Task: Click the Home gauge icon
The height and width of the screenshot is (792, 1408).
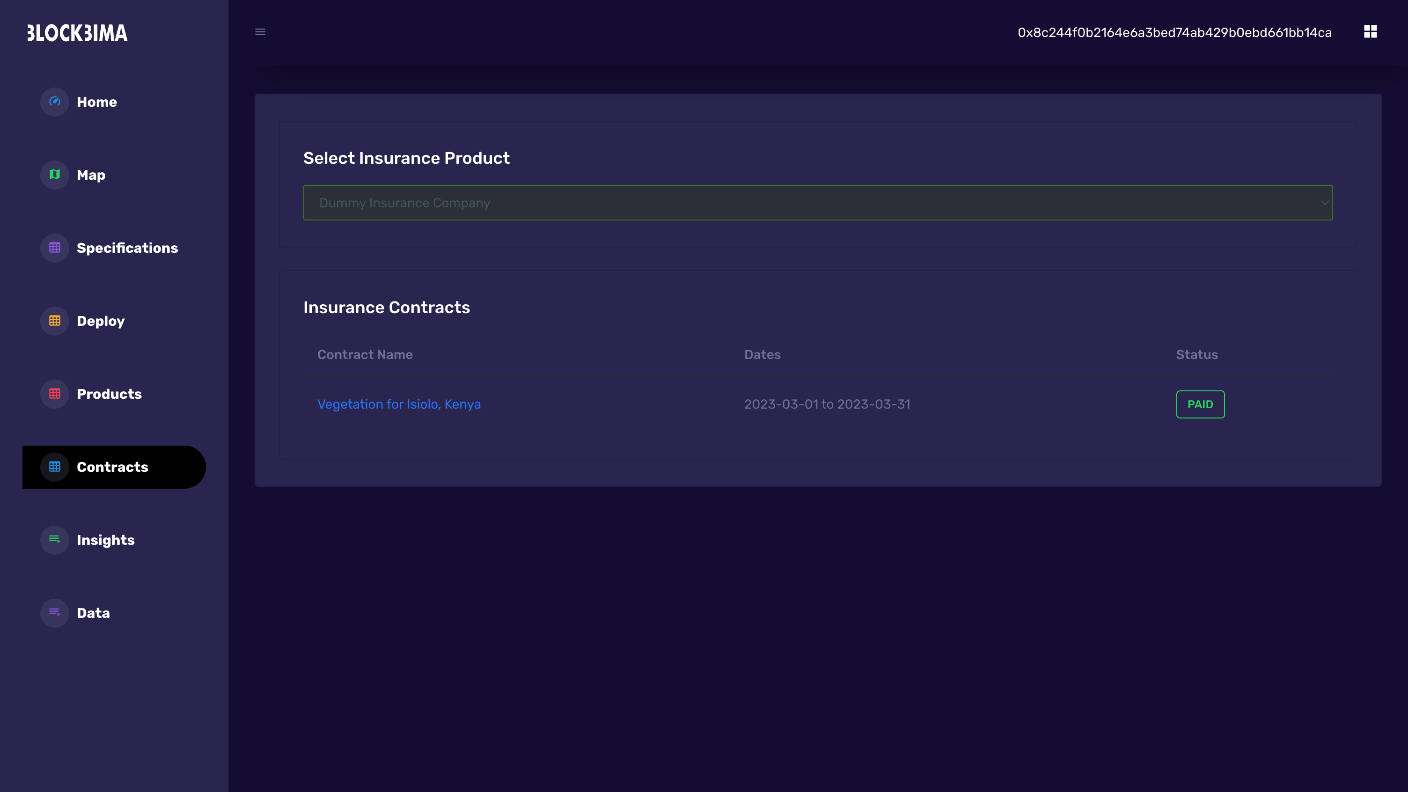Action: coord(55,102)
